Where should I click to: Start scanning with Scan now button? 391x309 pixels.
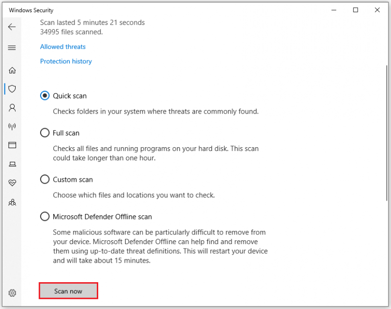pyautogui.click(x=68, y=291)
